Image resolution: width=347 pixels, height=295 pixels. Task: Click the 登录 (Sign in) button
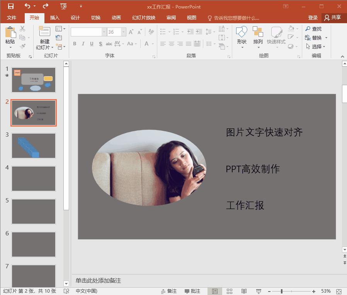click(x=313, y=17)
